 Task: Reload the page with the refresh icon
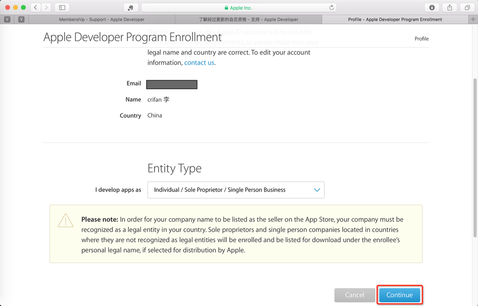[331, 7]
